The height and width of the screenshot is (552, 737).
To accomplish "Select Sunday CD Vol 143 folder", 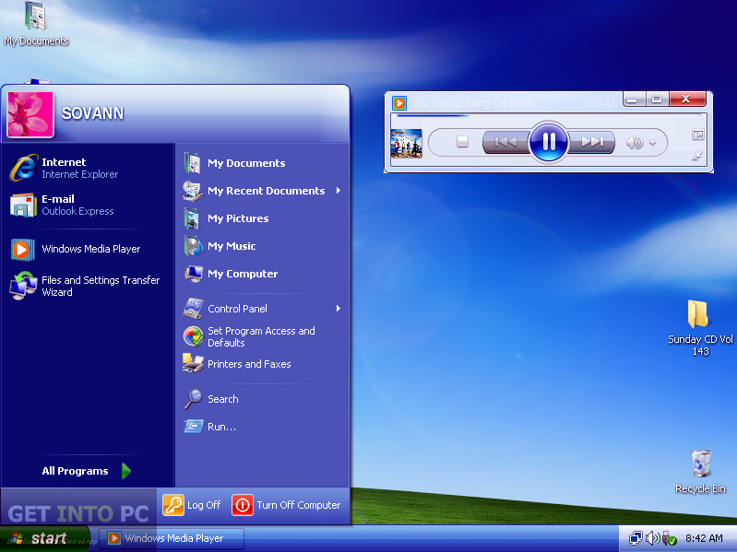I will click(700, 328).
